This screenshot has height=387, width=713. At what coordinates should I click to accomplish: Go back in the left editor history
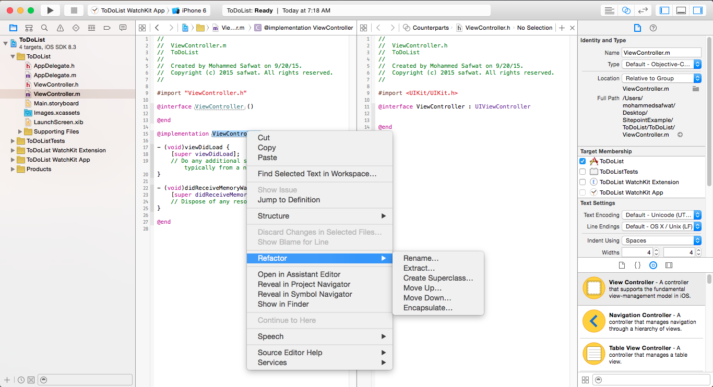pyautogui.click(x=157, y=28)
